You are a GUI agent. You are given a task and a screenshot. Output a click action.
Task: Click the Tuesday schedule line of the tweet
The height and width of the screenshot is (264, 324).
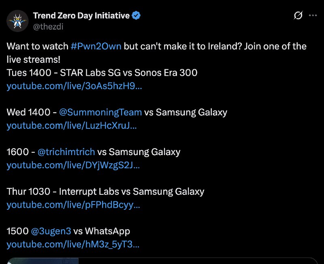[101, 73]
